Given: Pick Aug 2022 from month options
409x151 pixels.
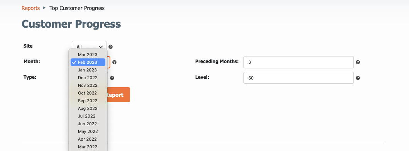Looking at the screenshot, I should coord(88,108).
